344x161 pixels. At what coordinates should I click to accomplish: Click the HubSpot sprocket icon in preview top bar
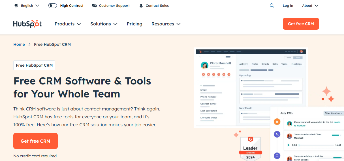200,52
